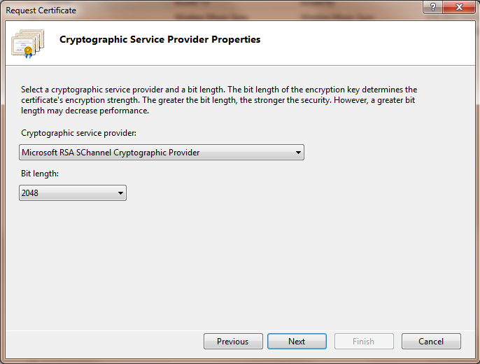Go back with the Previous button
Viewport: 480px width, 364px height.
233,342
